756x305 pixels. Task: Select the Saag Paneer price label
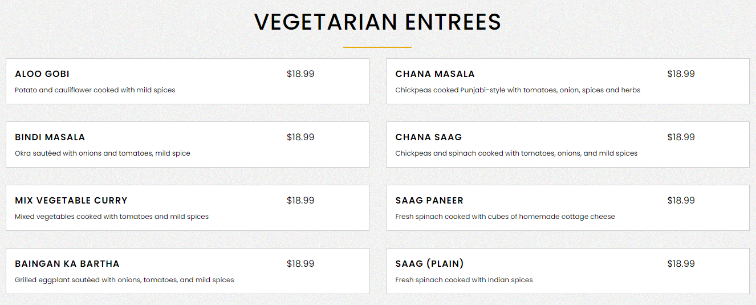click(681, 201)
